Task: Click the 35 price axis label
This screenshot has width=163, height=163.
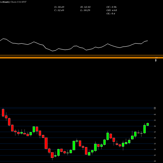Action: 155,144
